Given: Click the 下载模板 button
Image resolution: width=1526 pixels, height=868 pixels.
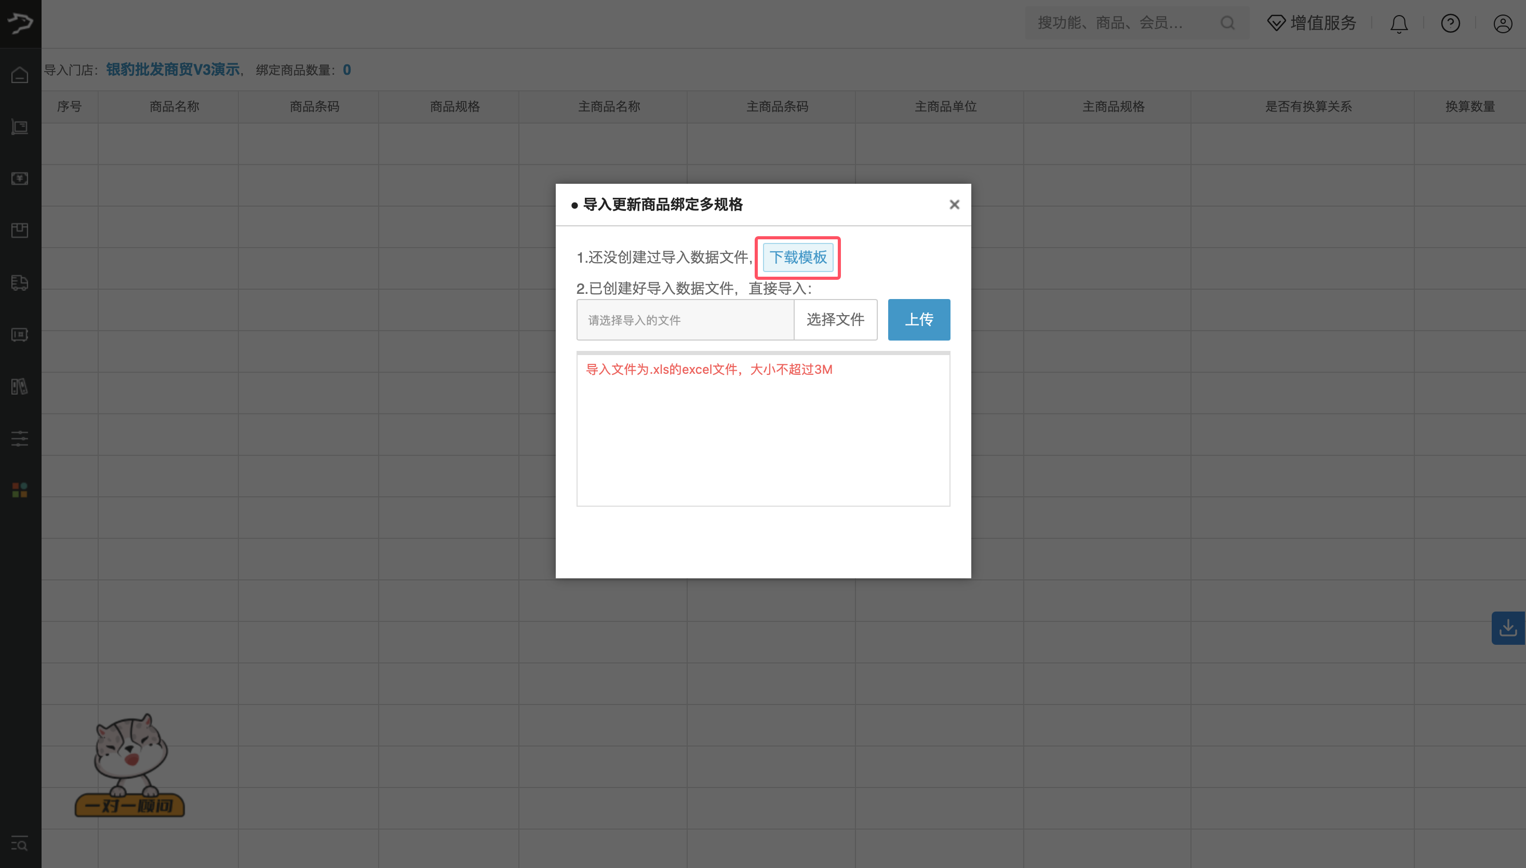Looking at the screenshot, I should (x=797, y=257).
